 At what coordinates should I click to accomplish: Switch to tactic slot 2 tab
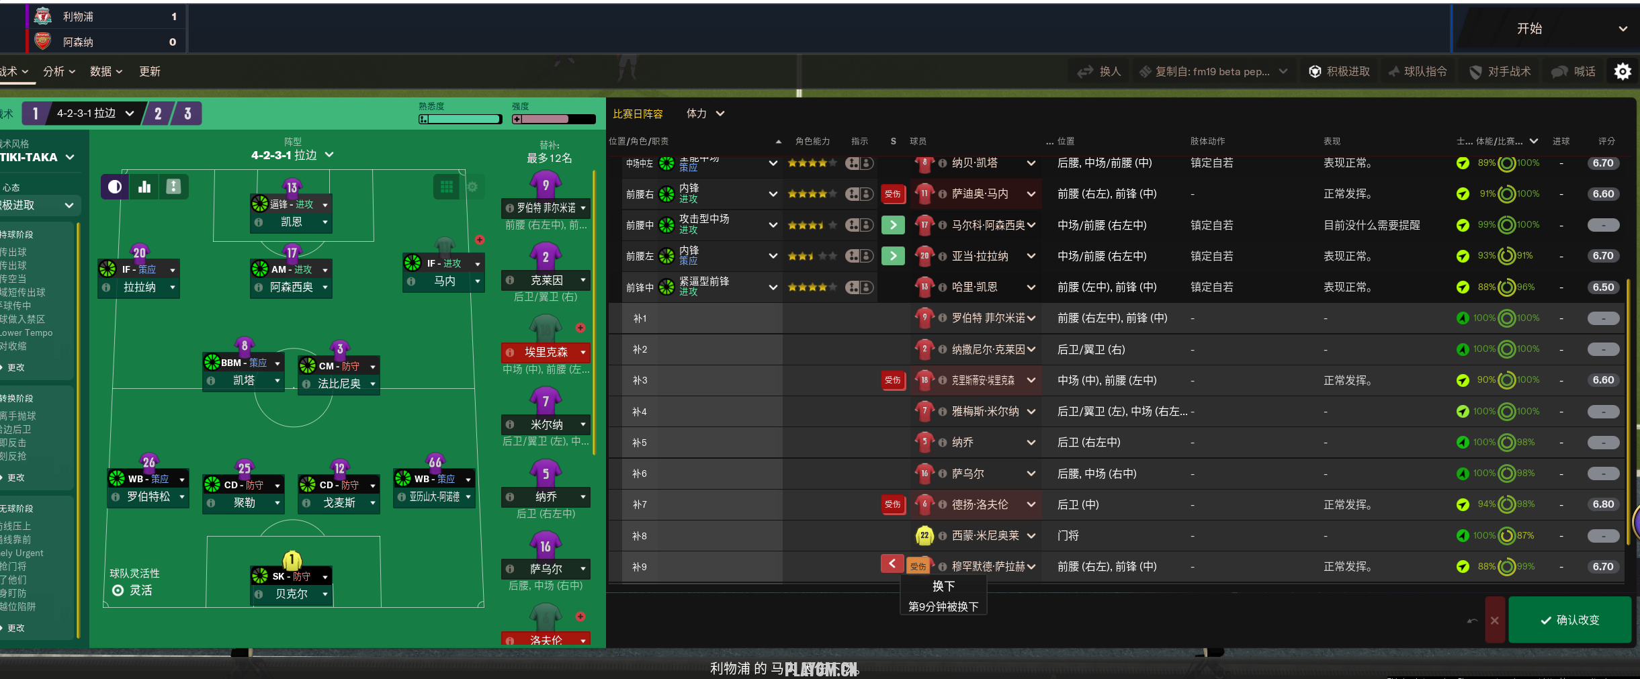pos(158,114)
